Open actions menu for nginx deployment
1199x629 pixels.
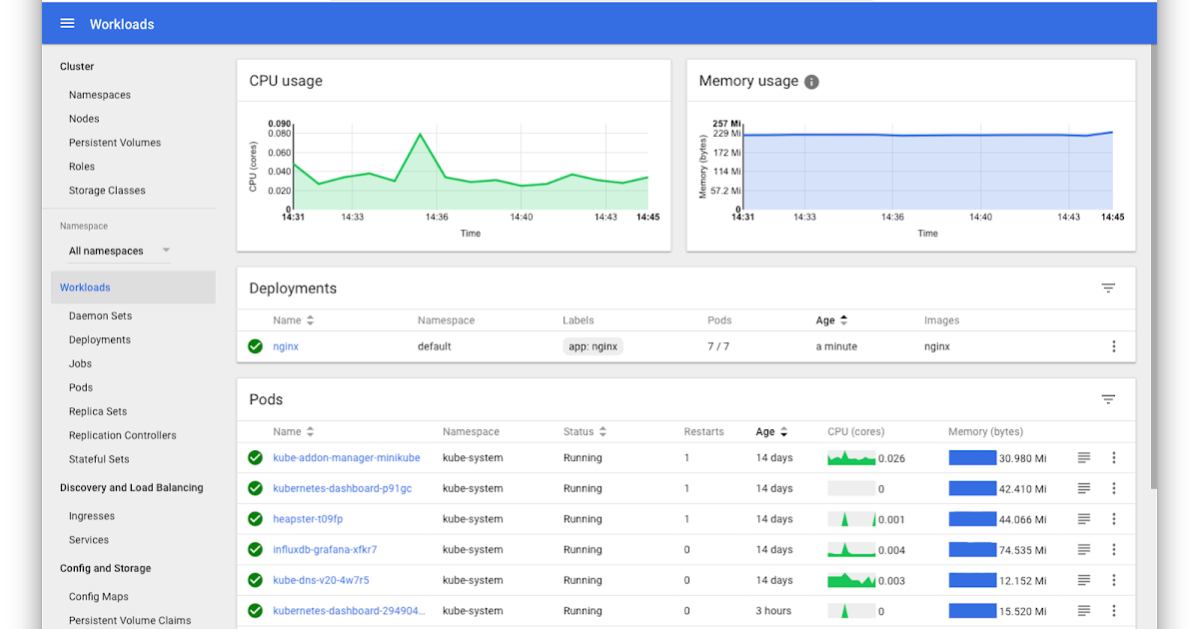tap(1114, 346)
